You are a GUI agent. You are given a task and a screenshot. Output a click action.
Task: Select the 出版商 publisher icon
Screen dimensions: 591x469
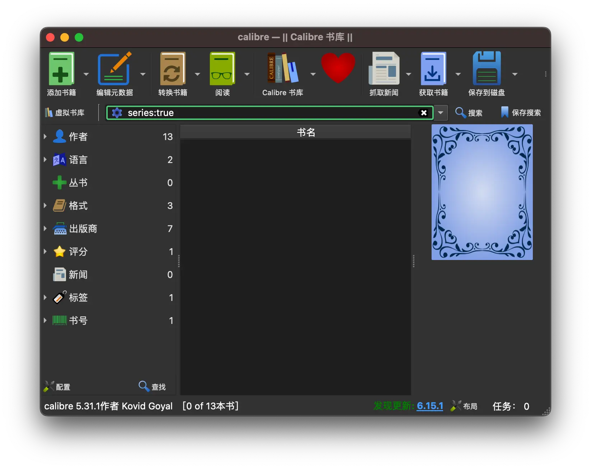coord(60,228)
